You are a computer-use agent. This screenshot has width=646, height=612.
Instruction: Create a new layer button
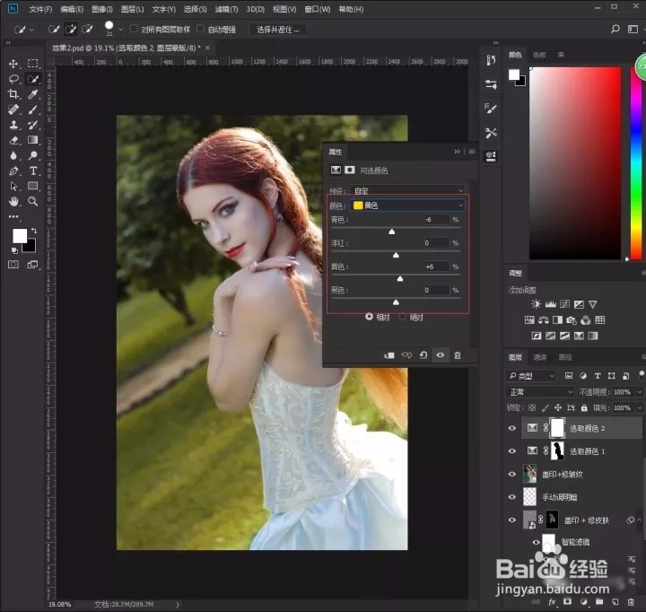pos(615,602)
